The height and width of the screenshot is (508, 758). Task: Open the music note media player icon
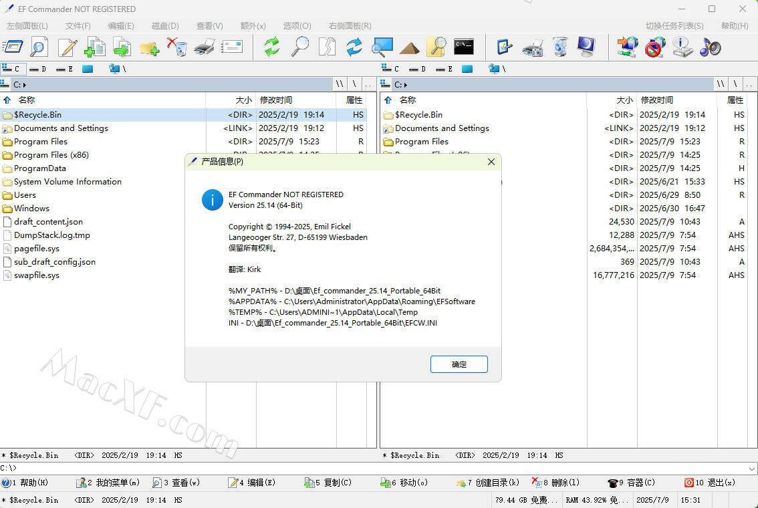[710, 47]
